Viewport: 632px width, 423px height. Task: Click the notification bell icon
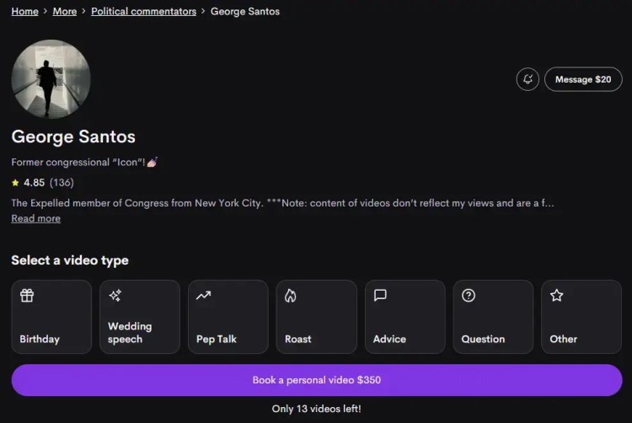(x=528, y=79)
